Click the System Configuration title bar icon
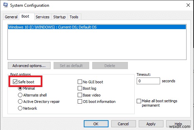The image size is (194, 130). pyautogui.click(x=5, y=5)
